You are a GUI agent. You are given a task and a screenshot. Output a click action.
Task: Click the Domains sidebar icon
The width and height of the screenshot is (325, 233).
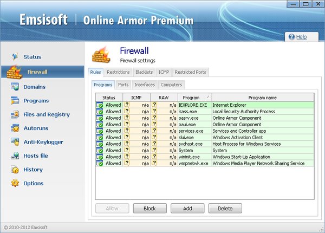point(15,87)
